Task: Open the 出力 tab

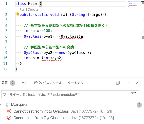Action: 24,83
